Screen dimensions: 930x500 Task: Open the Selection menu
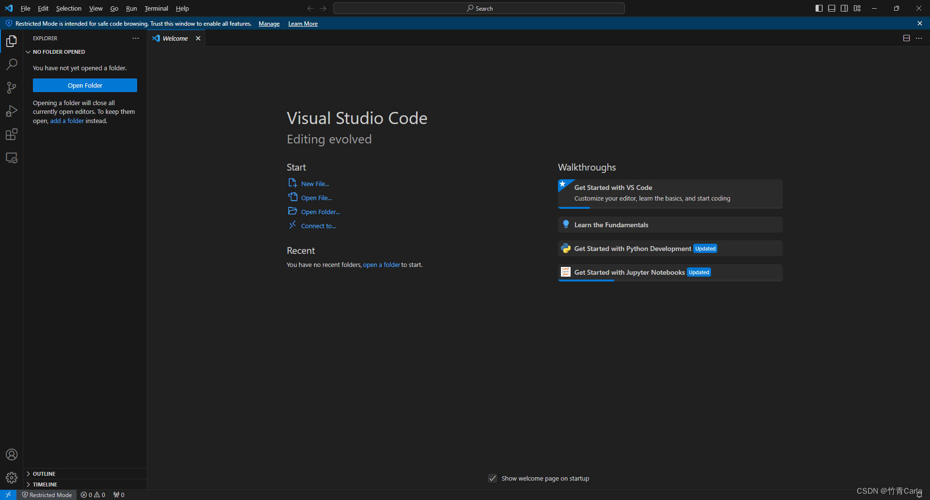pos(69,8)
